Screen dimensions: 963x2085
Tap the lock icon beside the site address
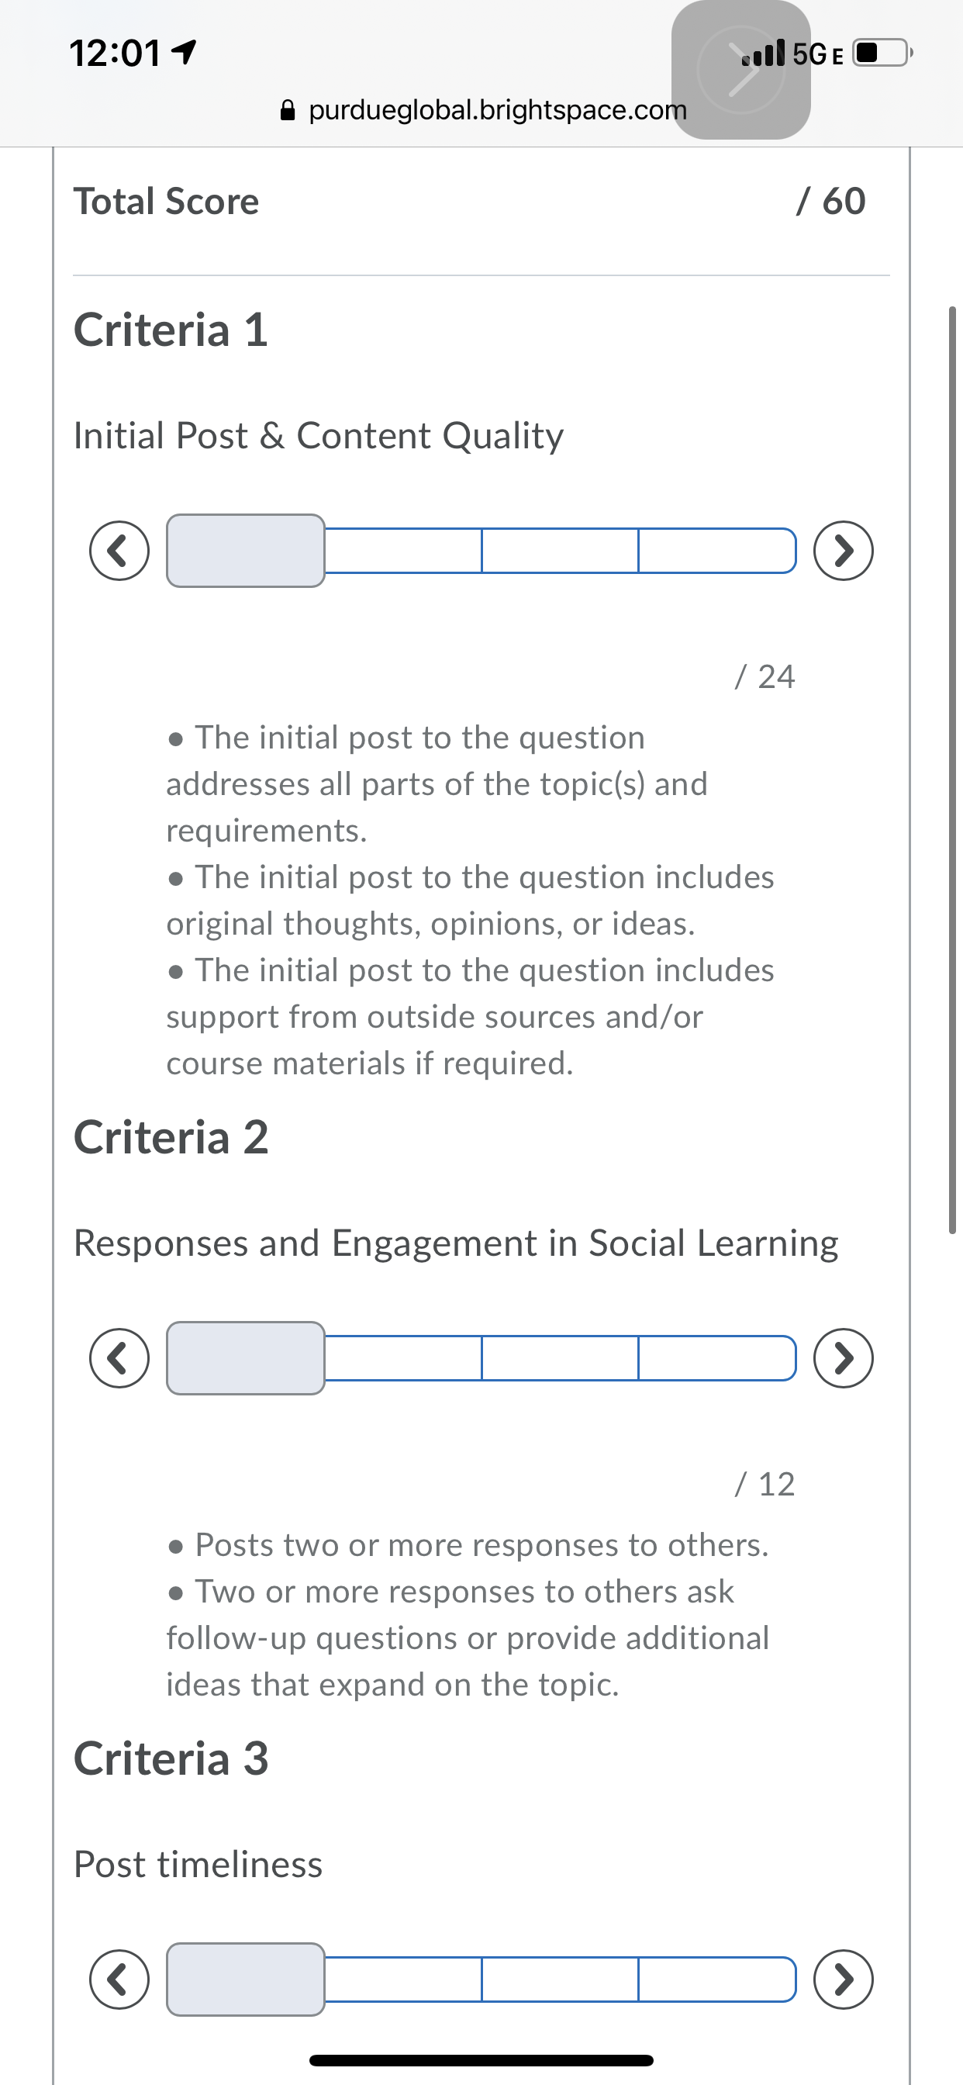click(288, 110)
